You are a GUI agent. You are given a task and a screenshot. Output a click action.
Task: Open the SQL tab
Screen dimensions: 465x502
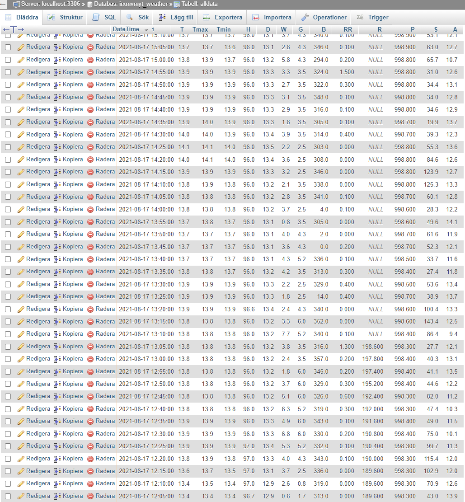104,17
